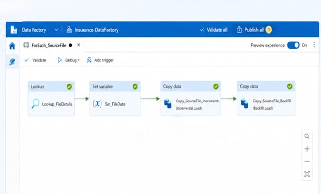Screen dimensions: 321x194
Task: Select the Lookup activity header
Action: point(51,86)
